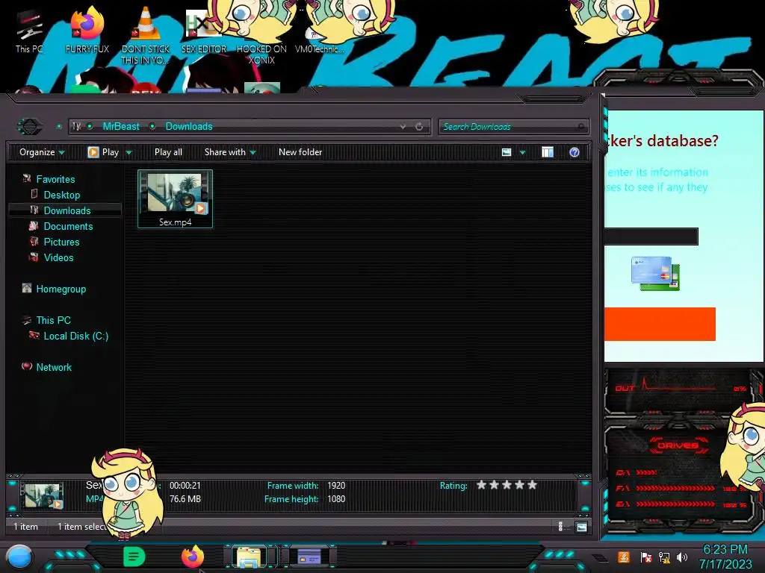Click Explorer back navigation button

pyautogui.click(x=29, y=127)
